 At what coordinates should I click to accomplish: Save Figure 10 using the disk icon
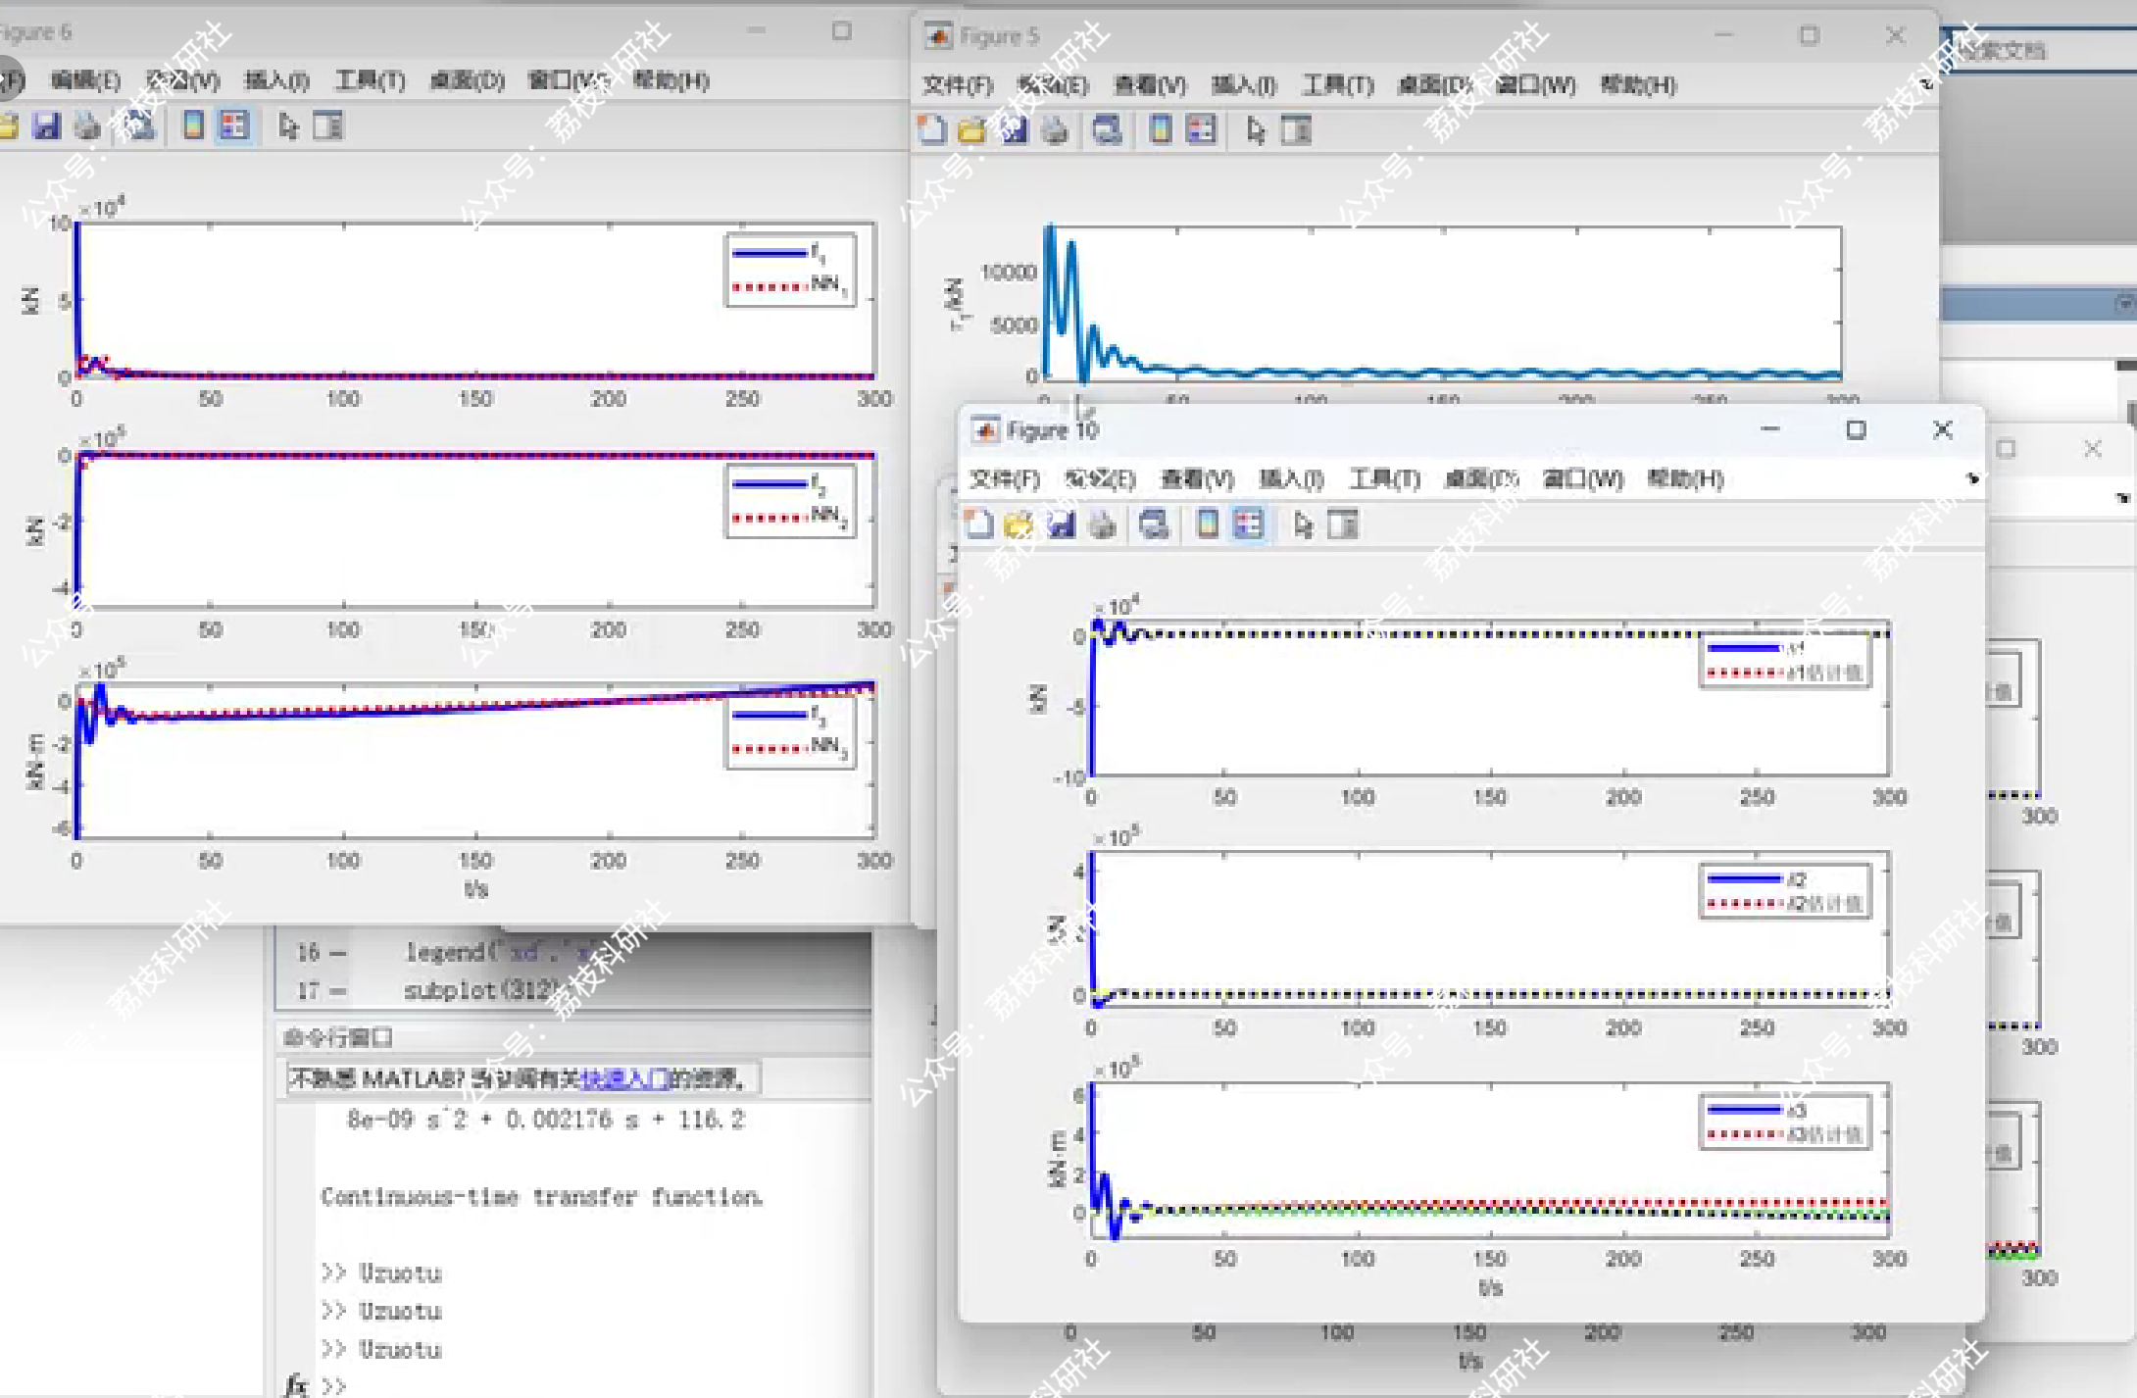click(x=1061, y=524)
